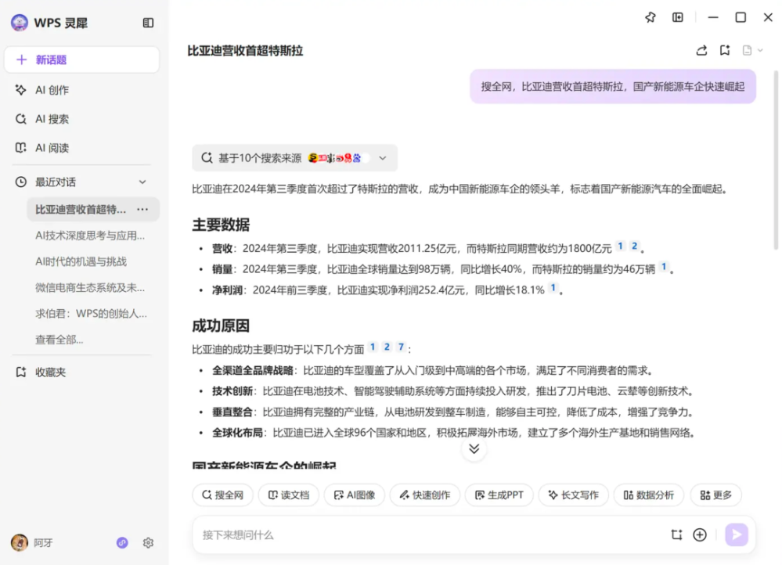The image size is (782, 565).
Task: Select the 生成PPT mode
Action: click(x=499, y=495)
